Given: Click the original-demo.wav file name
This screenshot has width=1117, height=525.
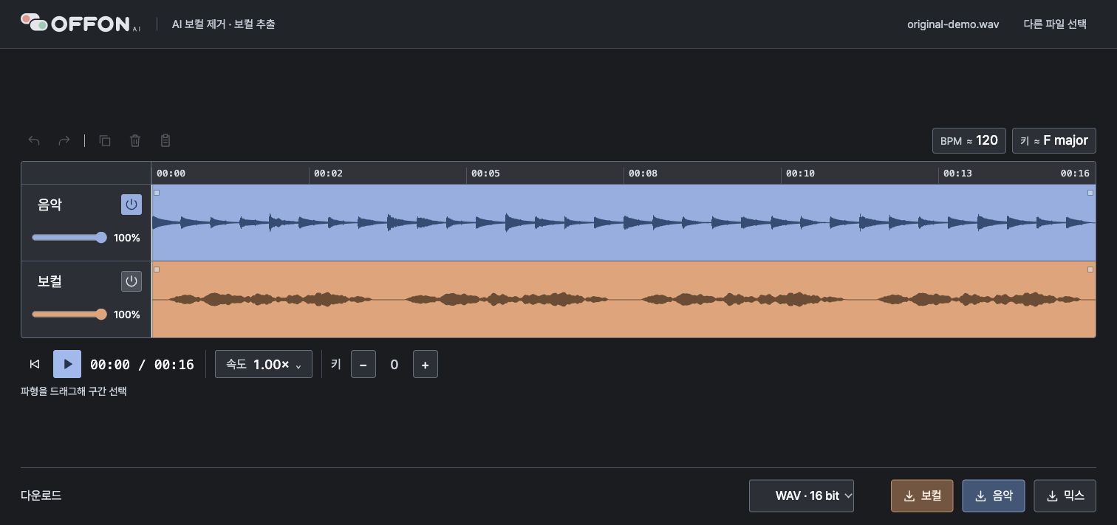Looking at the screenshot, I should pyautogui.click(x=953, y=24).
